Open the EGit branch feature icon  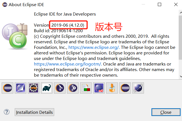[x=60, y=88]
